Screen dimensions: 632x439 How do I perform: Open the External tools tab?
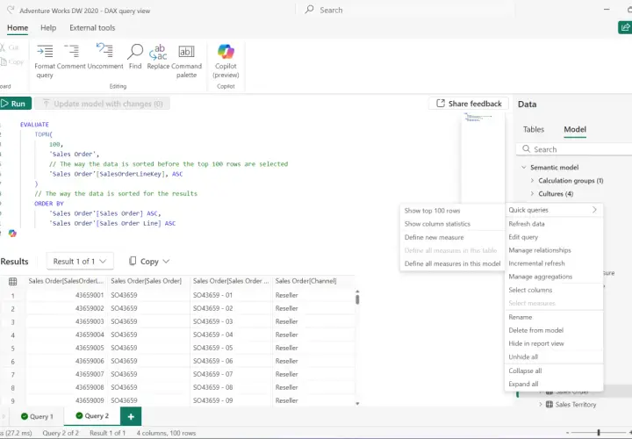(x=92, y=28)
